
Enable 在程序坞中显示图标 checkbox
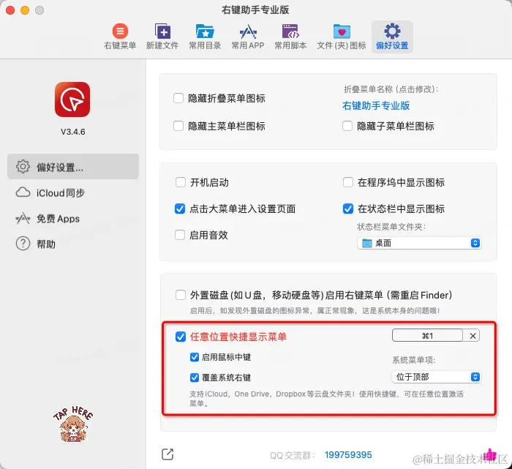click(x=348, y=182)
